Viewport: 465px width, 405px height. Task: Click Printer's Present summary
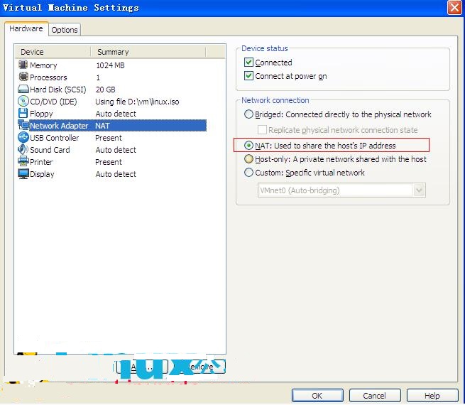click(109, 162)
